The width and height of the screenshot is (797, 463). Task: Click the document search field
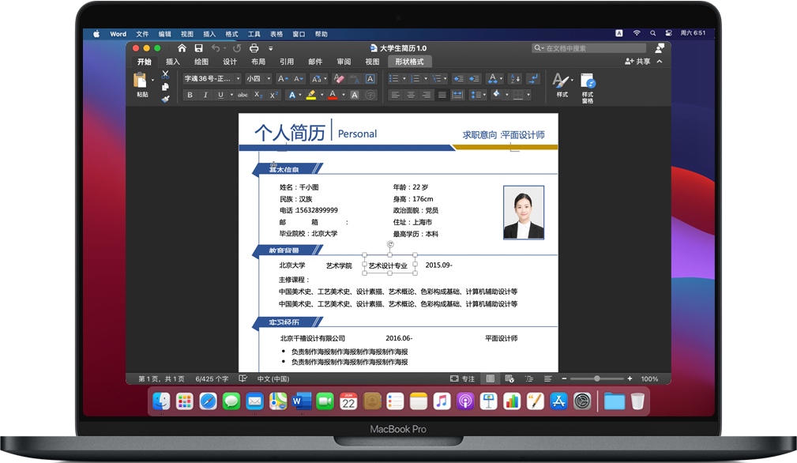click(589, 48)
